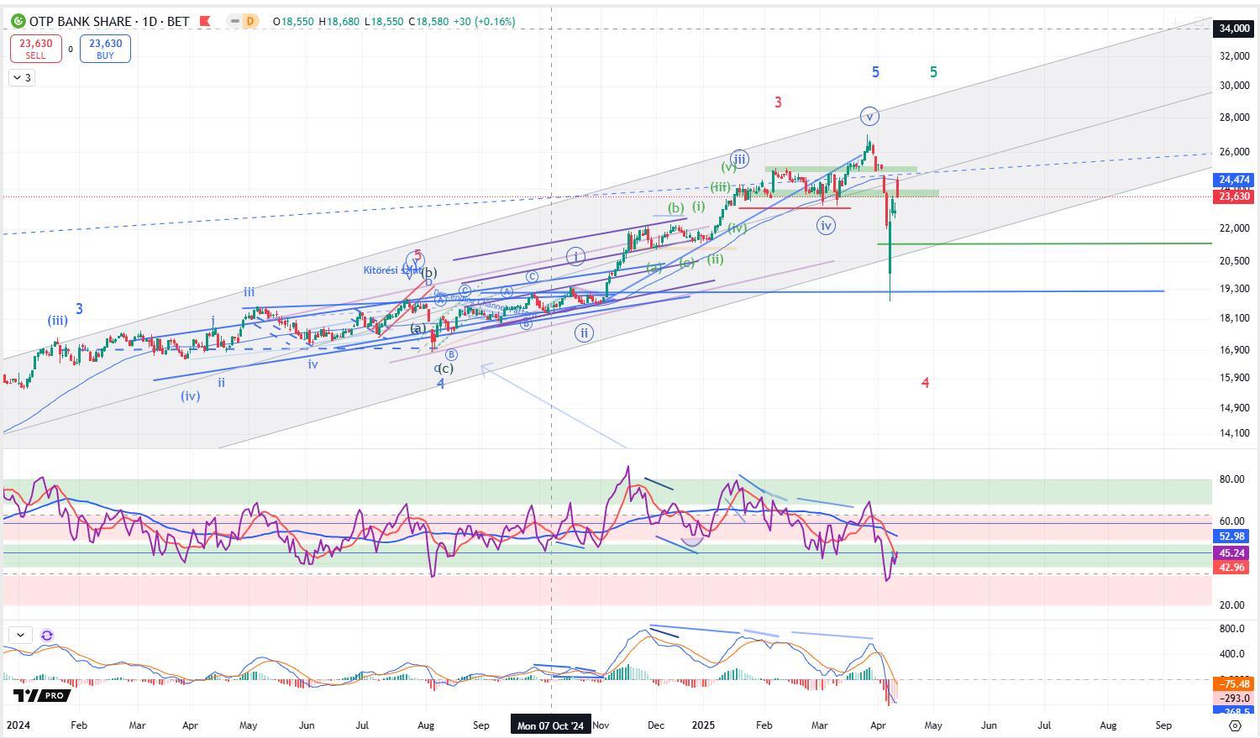Click the 800.0 MACD scale label
Image resolution: width=1260 pixels, height=738 pixels.
click(1231, 629)
